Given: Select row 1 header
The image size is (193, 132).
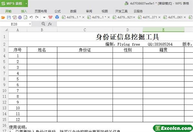Looking at the screenshot, I should point(4,36).
